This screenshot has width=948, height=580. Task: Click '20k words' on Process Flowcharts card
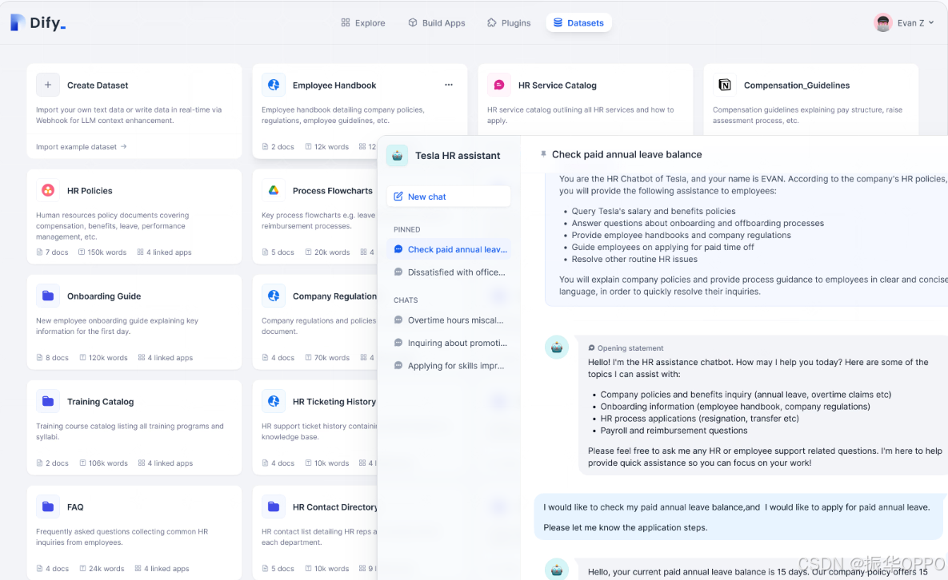(x=327, y=252)
